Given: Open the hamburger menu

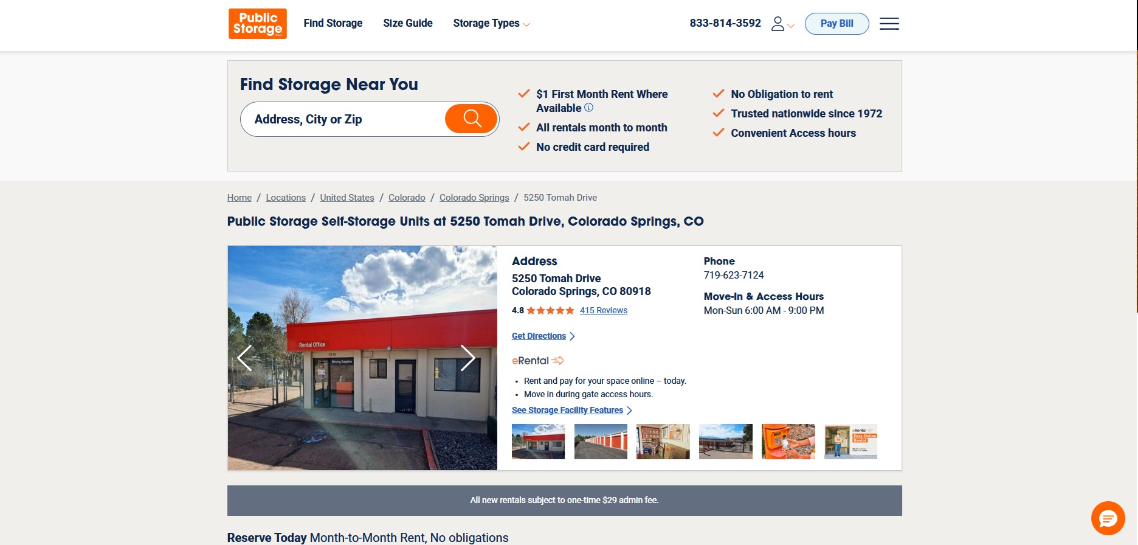Looking at the screenshot, I should [x=889, y=24].
